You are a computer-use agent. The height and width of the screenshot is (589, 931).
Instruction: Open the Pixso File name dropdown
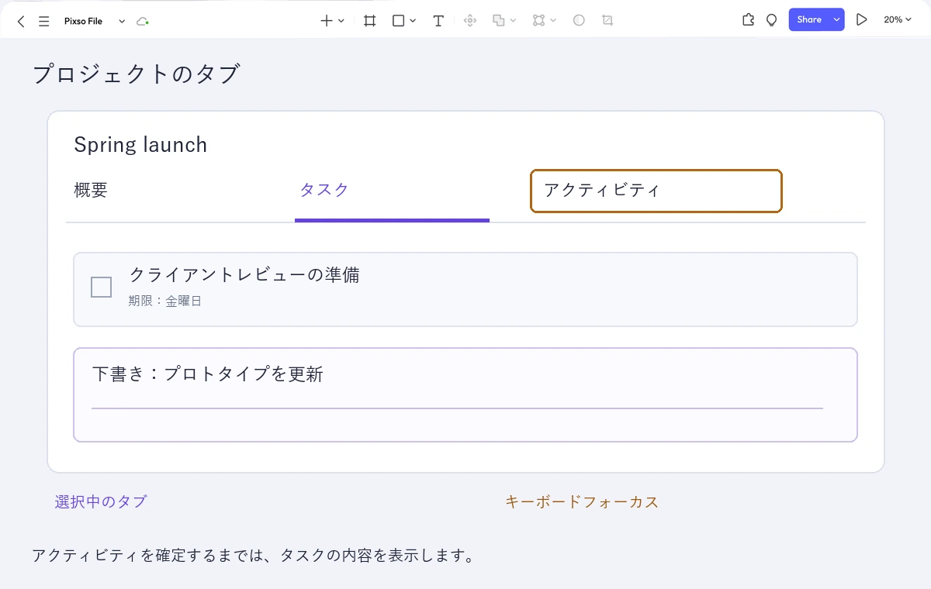(122, 21)
